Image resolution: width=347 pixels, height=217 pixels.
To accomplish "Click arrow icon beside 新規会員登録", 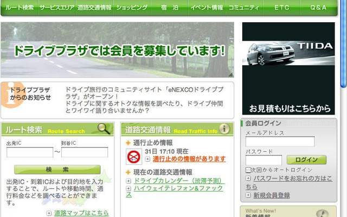I will [248, 195].
